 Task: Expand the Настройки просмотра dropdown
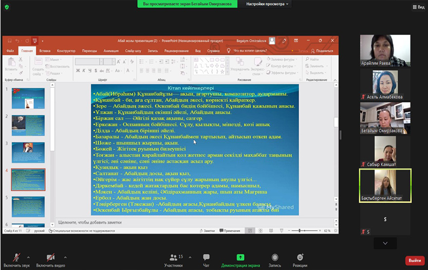[267, 4]
